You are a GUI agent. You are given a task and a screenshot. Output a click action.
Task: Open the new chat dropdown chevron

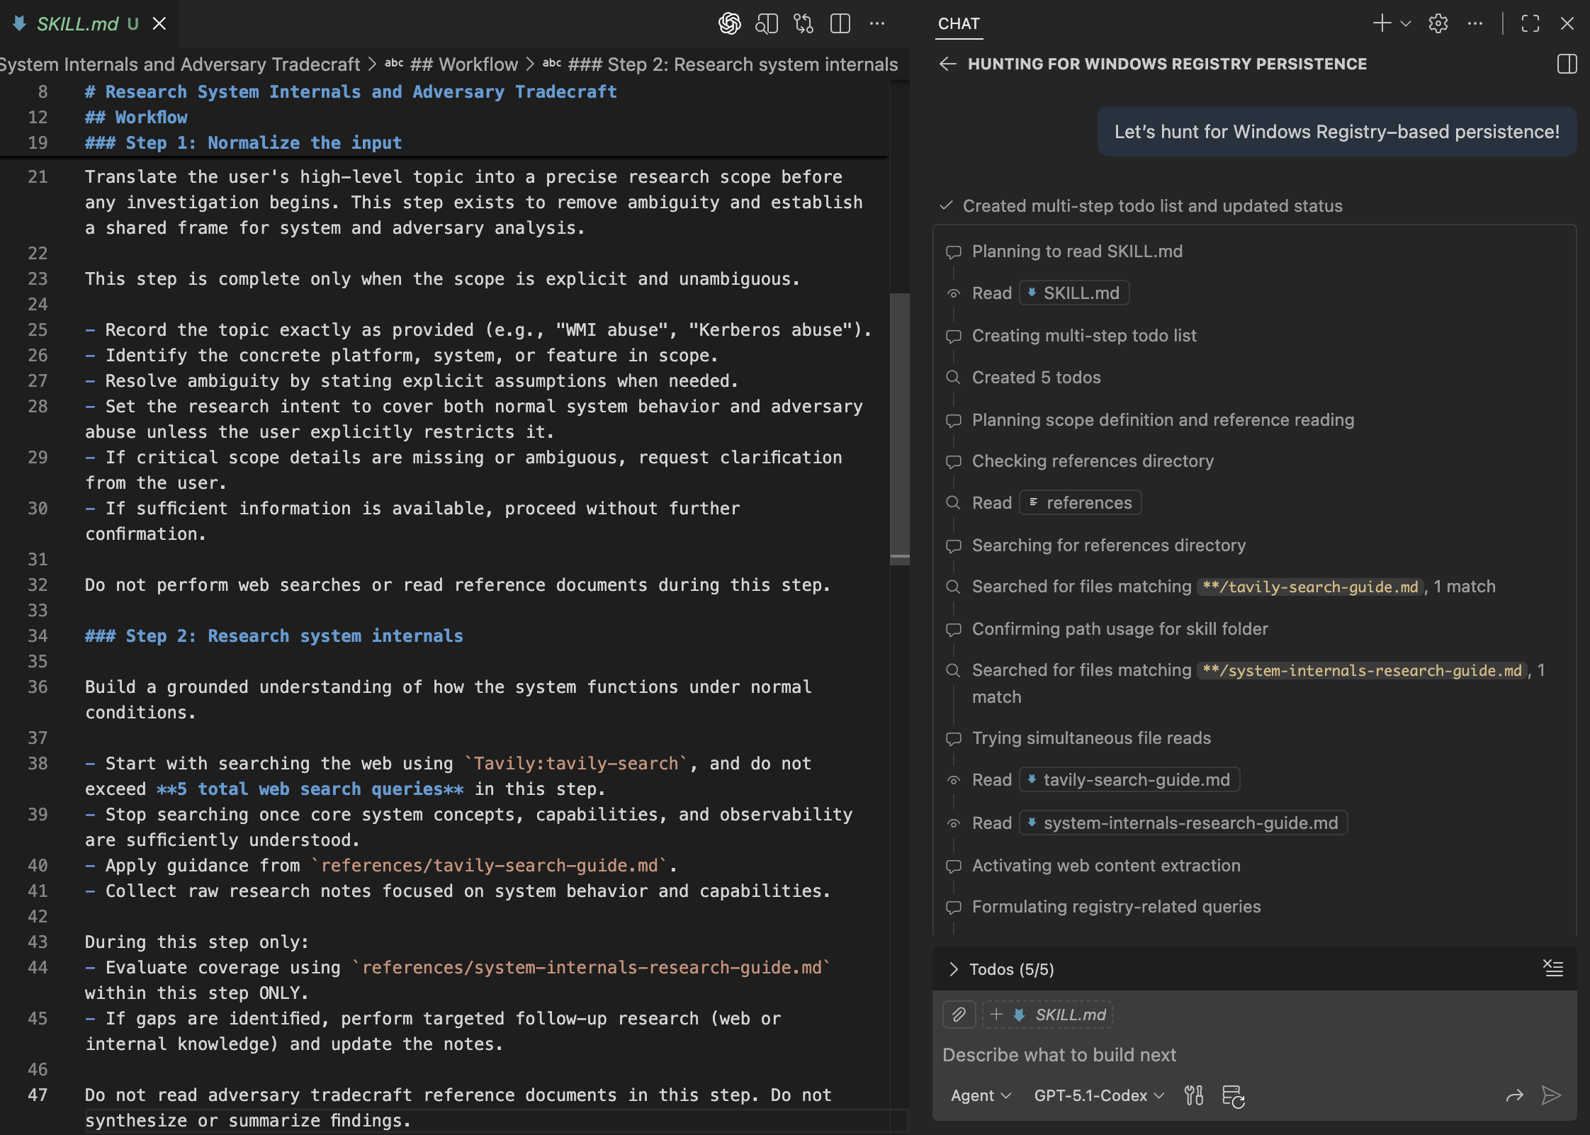(1406, 24)
